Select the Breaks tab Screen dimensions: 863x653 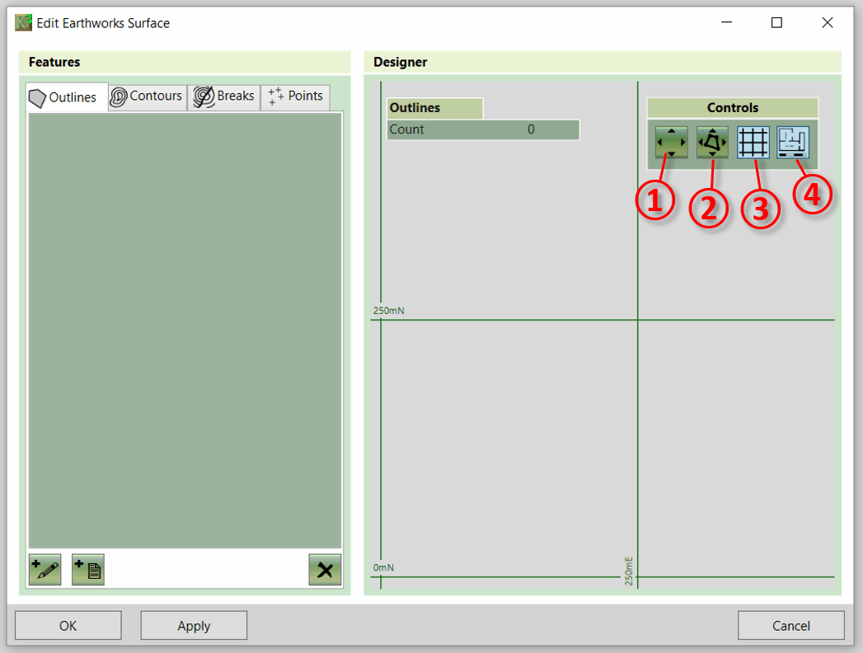[x=224, y=96]
